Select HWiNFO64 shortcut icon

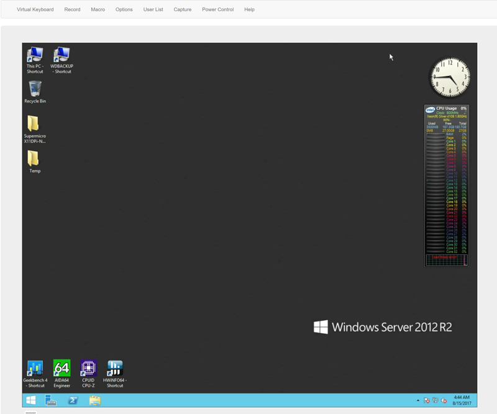pyautogui.click(x=115, y=374)
